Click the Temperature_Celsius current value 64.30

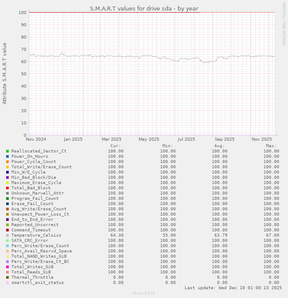tap(117, 235)
